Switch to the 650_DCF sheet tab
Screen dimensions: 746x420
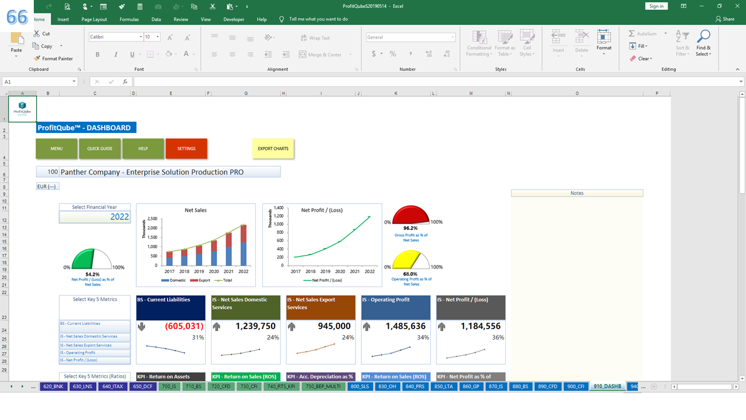pos(142,387)
